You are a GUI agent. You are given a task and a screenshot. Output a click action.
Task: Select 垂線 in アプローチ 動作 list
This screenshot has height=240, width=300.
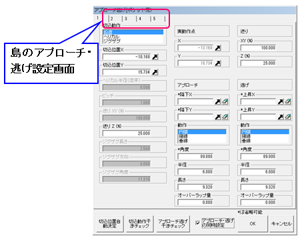click(202, 141)
